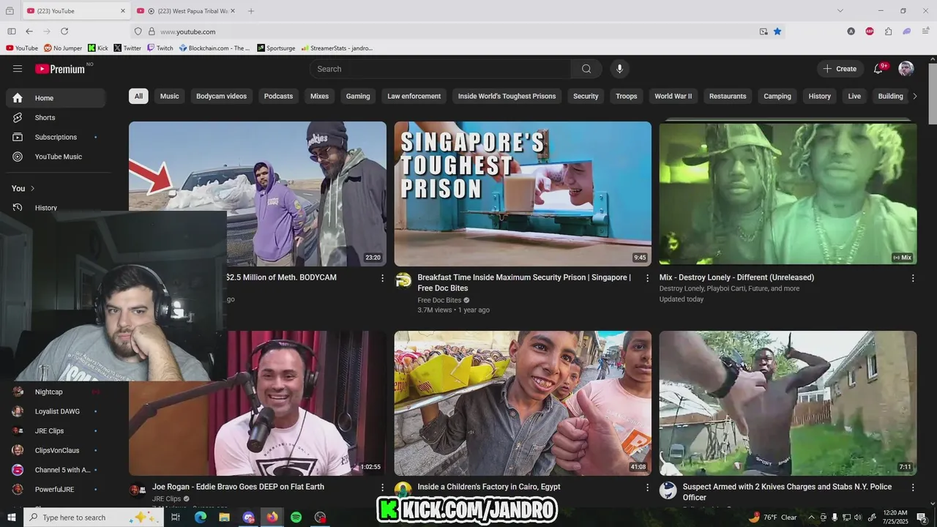Viewport: 937px width, 527px height.
Task: Click the Free Doc Bites channel avatar
Action: click(403, 280)
